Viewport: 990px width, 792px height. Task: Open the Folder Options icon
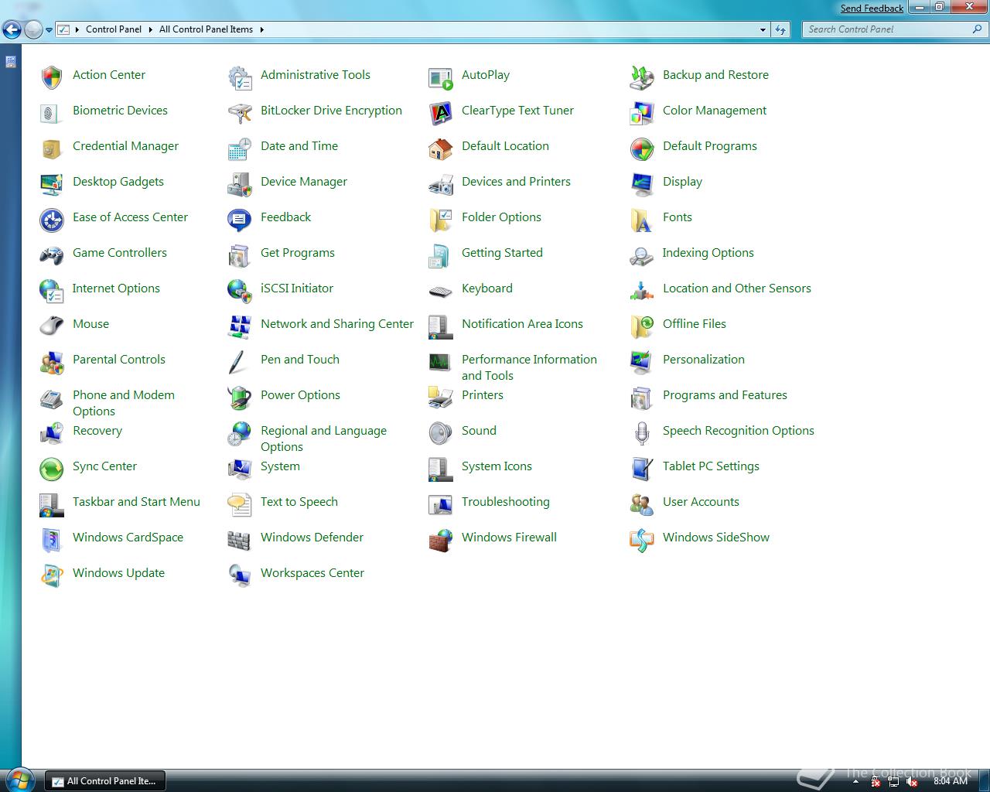[x=441, y=220]
